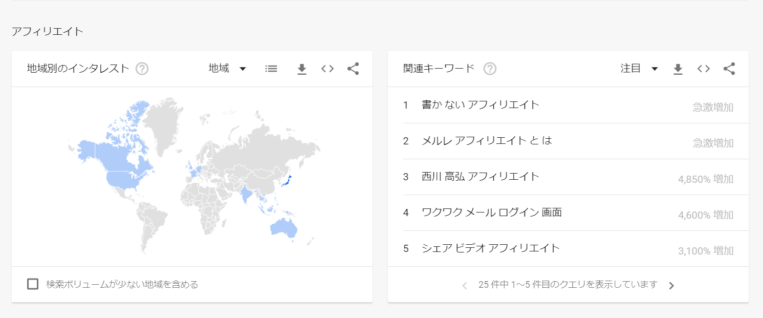The width and height of the screenshot is (763, 318).
Task: Download the related keywords CSV
Action: (678, 69)
